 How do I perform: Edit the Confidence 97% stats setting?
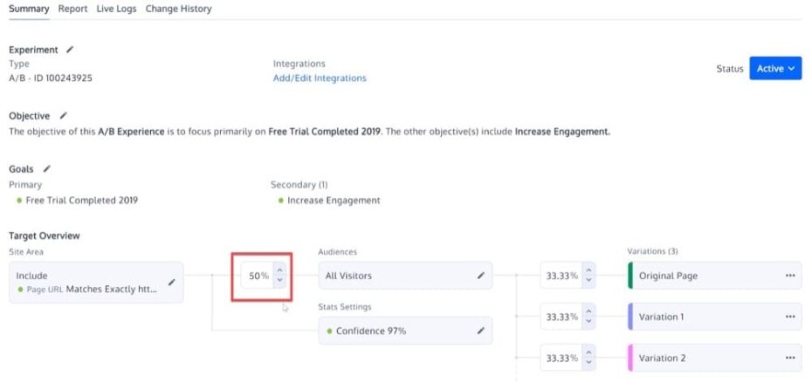click(480, 331)
